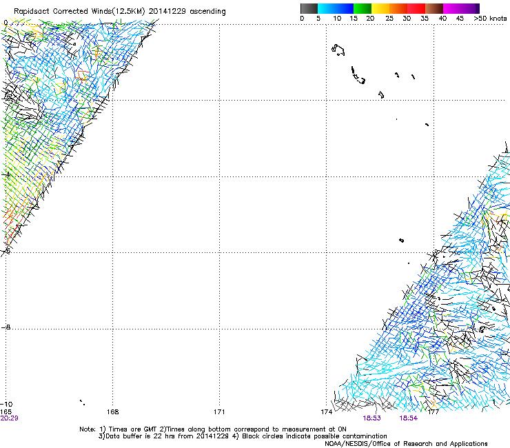Click the 'Rapidscat Corrected Winds(12.5KM) 20141229 ascending' title
Viewport: 510px width, 448px height.
pos(120,12)
